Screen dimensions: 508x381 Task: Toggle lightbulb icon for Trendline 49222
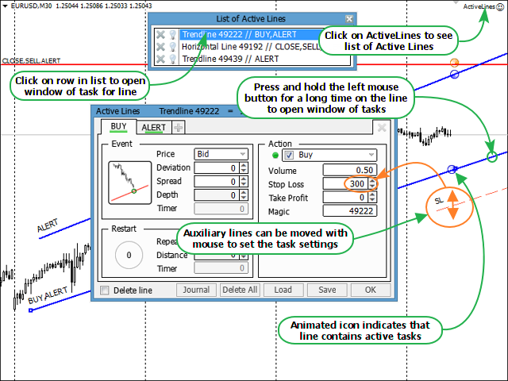pyautogui.click(x=173, y=35)
